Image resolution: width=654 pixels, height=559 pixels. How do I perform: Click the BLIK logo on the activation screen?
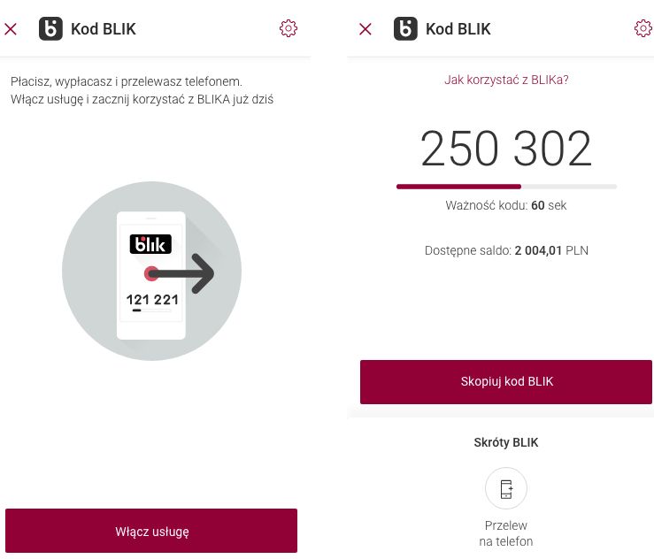coord(50,29)
